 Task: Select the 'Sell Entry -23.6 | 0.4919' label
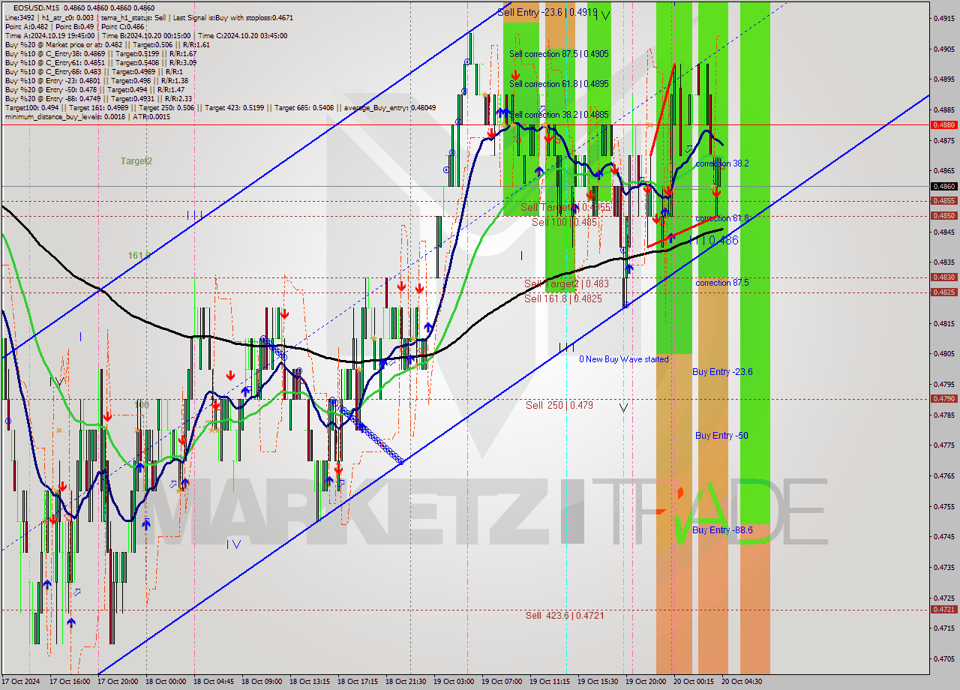click(x=547, y=12)
